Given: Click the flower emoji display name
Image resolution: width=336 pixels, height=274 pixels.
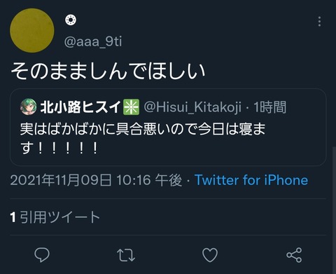Looking at the screenshot, I should coord(71,20).
